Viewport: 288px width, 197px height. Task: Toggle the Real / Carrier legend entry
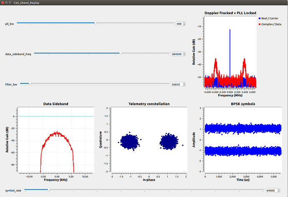point(269,19)
